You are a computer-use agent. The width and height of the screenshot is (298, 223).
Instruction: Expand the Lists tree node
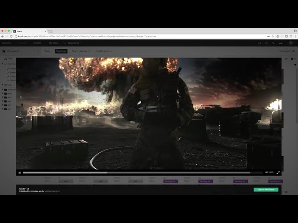pos(2,85)
